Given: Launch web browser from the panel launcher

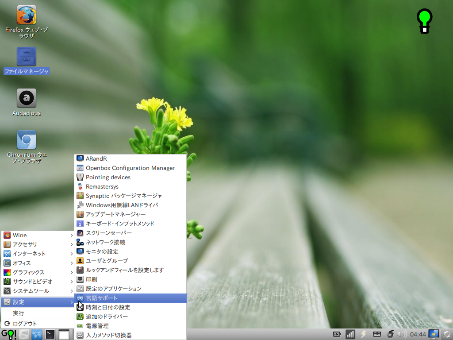Looking at the screenshot, I should [x=37, y=335].
